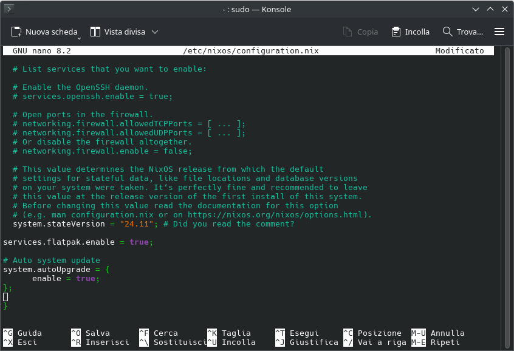The image size is (514, 351).
Task: Click the system.autoUpgrade line in the editor
Action: (x=56, y=270)
